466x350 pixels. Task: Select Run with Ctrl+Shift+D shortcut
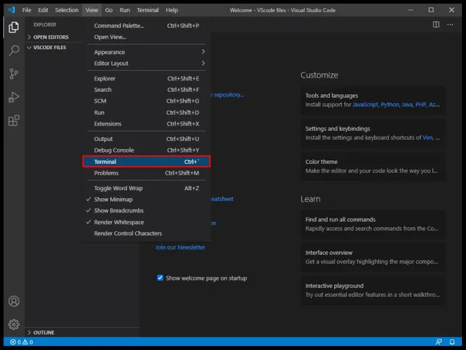147,113
